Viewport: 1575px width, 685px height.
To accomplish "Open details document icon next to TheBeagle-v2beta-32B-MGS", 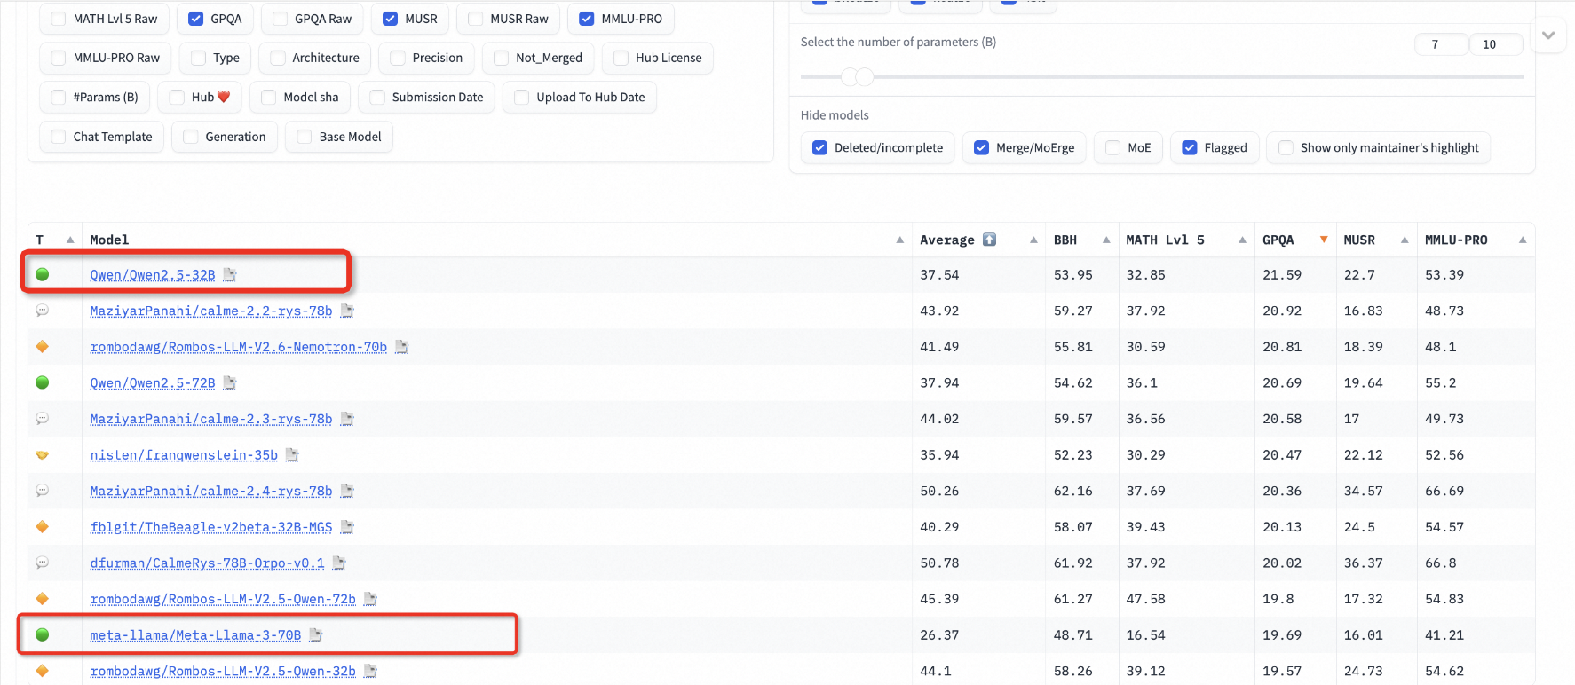I will coord(347,527).
